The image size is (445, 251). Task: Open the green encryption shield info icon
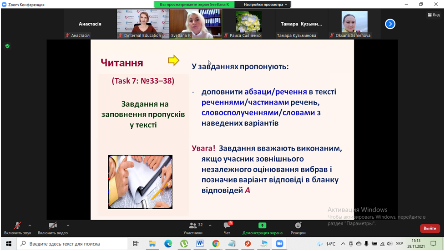coord(7,46)
